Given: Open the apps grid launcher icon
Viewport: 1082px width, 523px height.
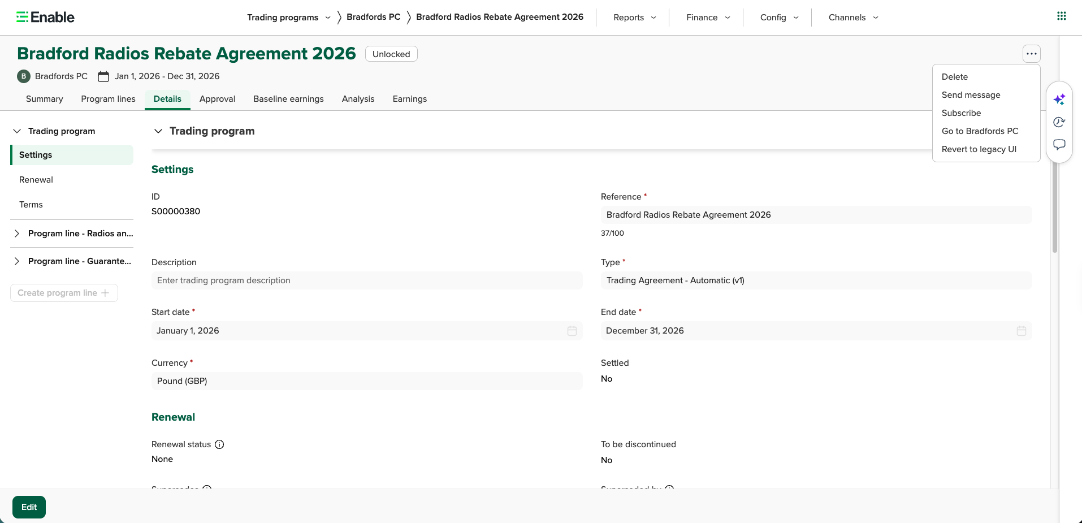Looking at the screenshot, I should [1062, 16].
